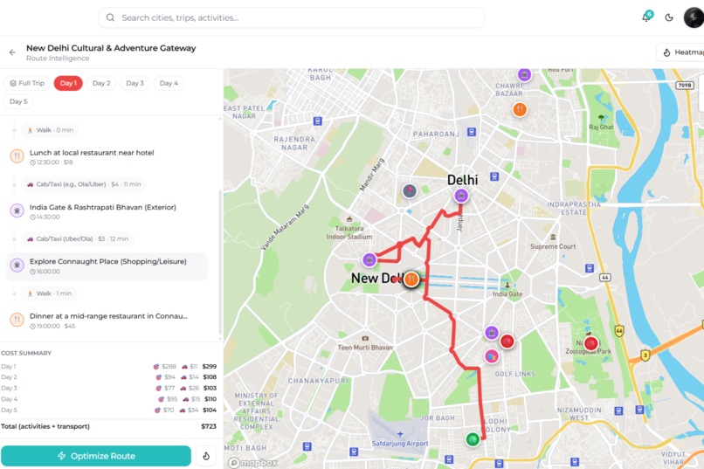Switch to the Day 3 tab
This screenshot has width=704, height=469.
pos(135,83)
